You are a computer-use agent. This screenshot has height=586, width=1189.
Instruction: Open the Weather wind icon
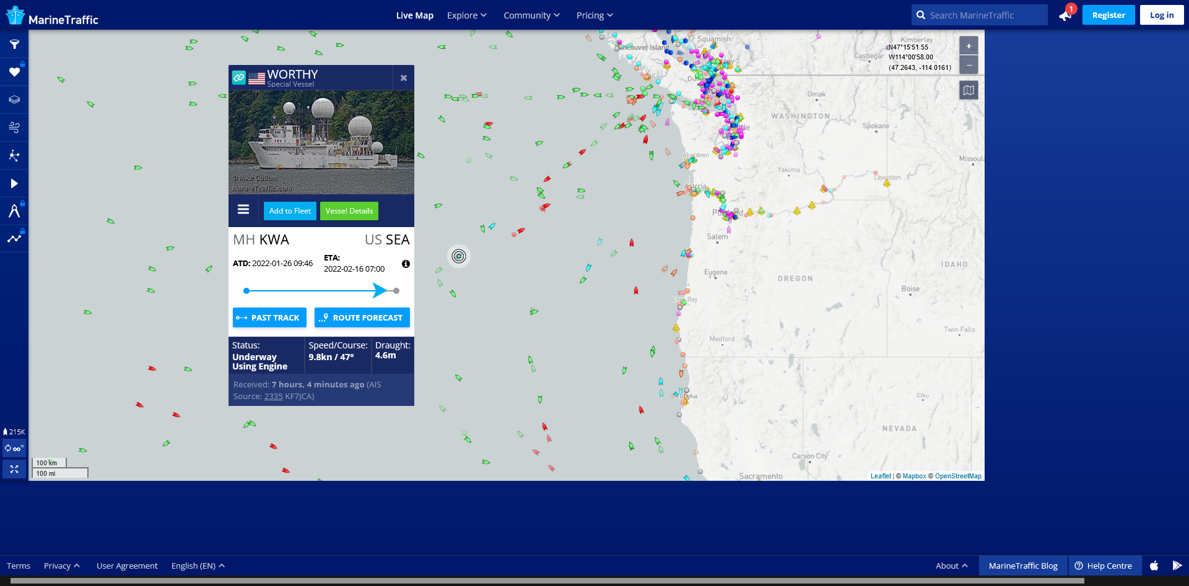(14, 127)
